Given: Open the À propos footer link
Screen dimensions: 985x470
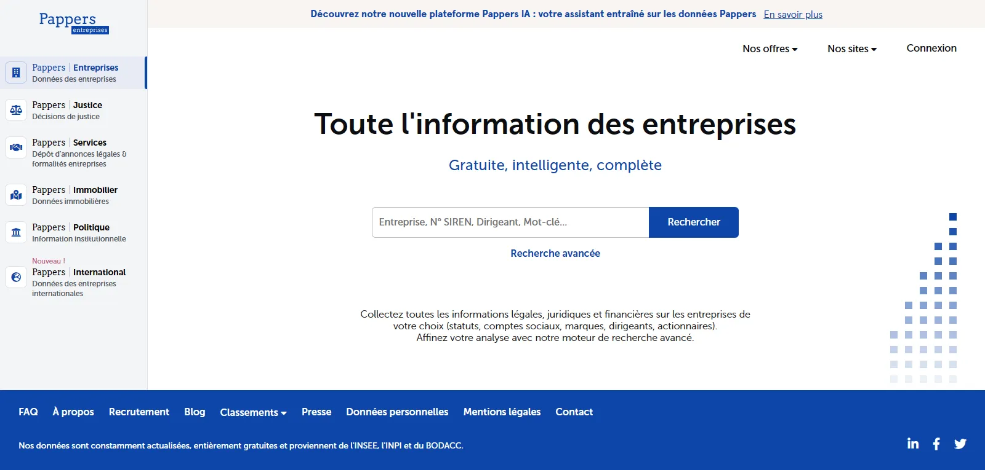Looking at the screenshot, I should click(73, 412).
